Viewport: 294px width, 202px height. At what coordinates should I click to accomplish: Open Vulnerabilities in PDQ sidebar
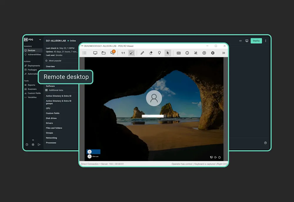tap(33, 55)
